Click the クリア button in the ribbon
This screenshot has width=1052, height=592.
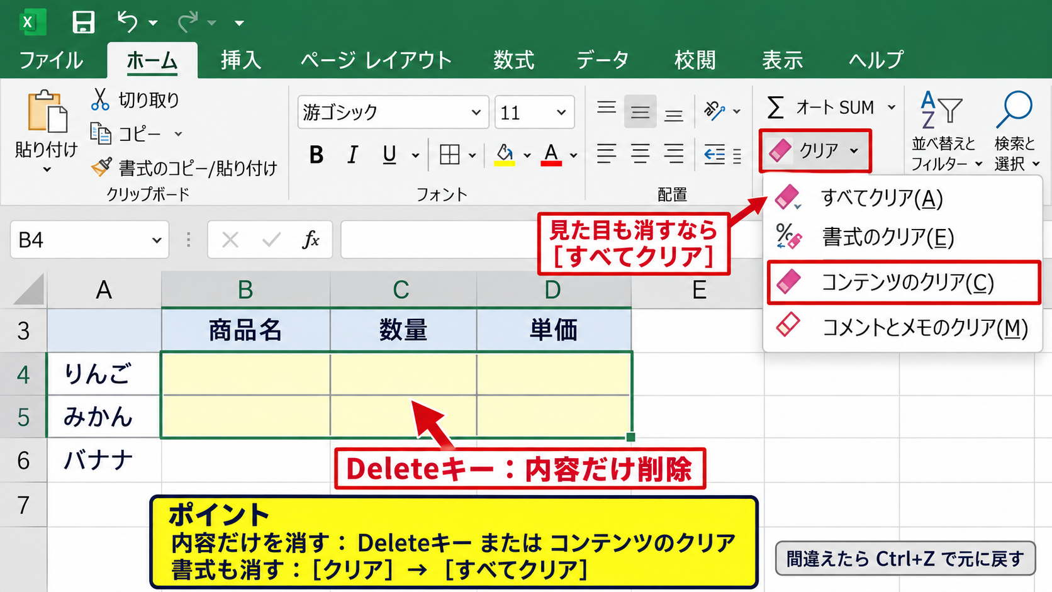tap(815, 151)
